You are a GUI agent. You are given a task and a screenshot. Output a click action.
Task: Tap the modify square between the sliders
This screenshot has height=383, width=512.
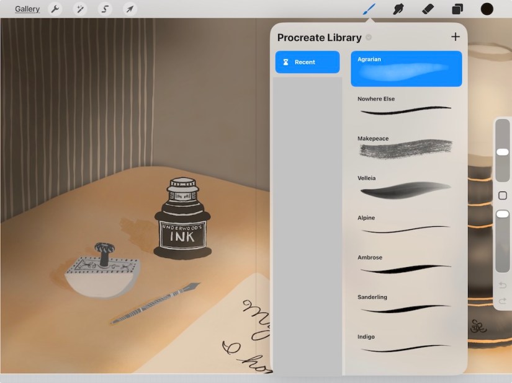tap(503, 195)
